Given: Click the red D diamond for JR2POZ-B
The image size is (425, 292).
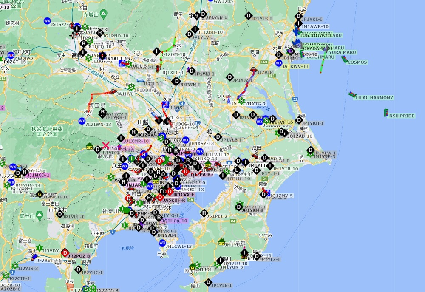Looking at the screenshot, I should (x=65, y=253).
